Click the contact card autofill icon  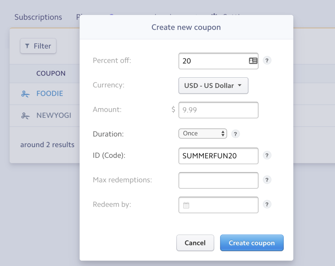click(253, 61)
